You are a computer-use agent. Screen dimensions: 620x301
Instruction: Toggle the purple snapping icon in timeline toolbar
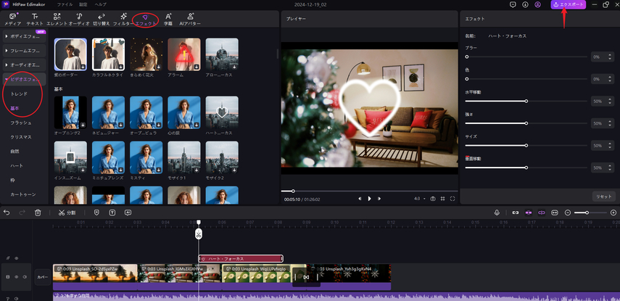(x=529, y=213)
